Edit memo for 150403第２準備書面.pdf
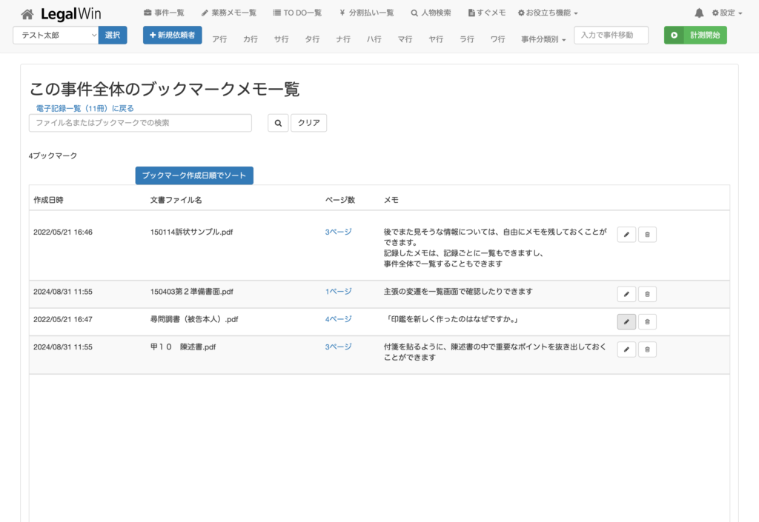Viewport: 759px width, 522px height. coord(626,294)
